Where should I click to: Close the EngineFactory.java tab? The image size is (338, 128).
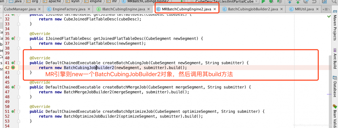coord(90,9)
